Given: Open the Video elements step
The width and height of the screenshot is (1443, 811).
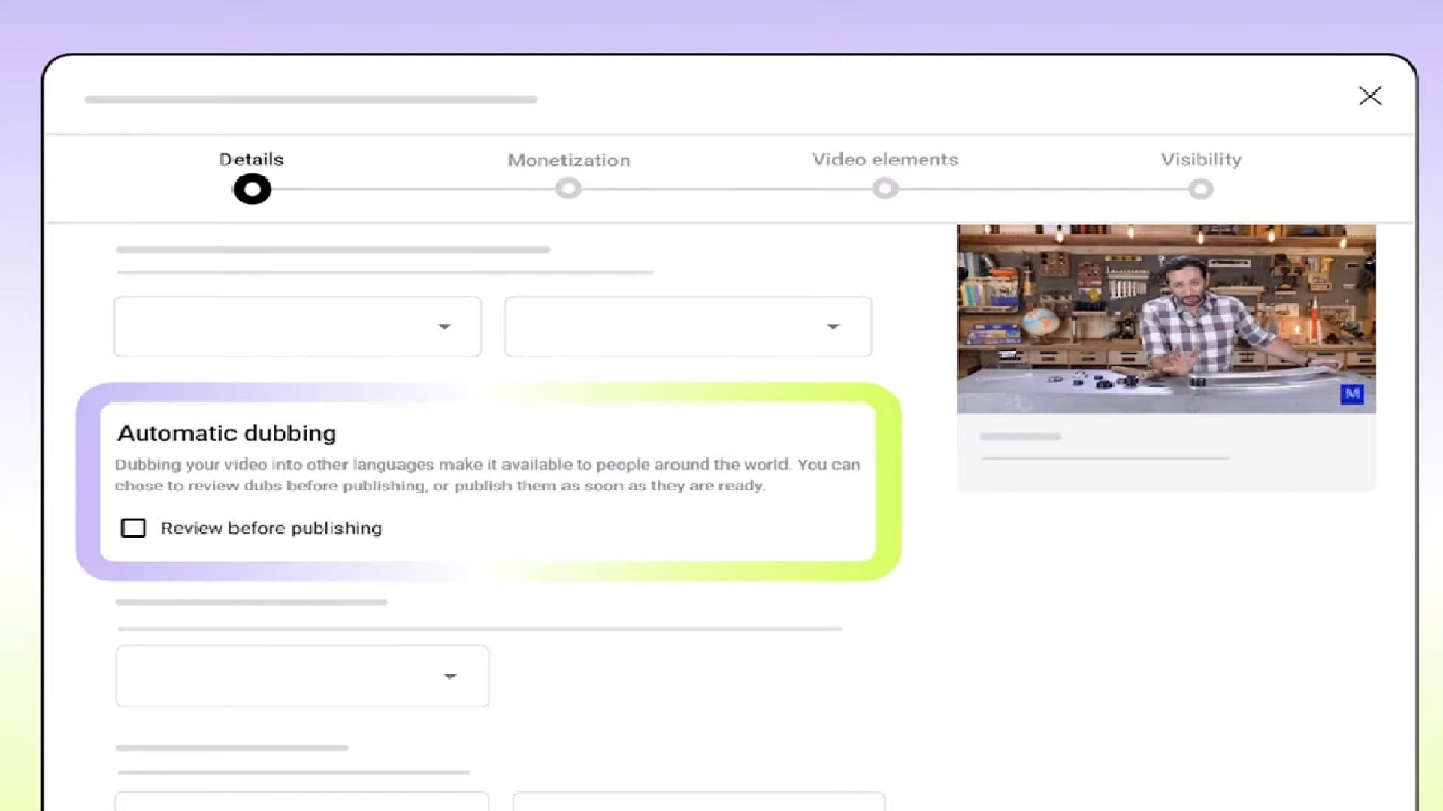Looking at the screenshot, I should point(885,159).
